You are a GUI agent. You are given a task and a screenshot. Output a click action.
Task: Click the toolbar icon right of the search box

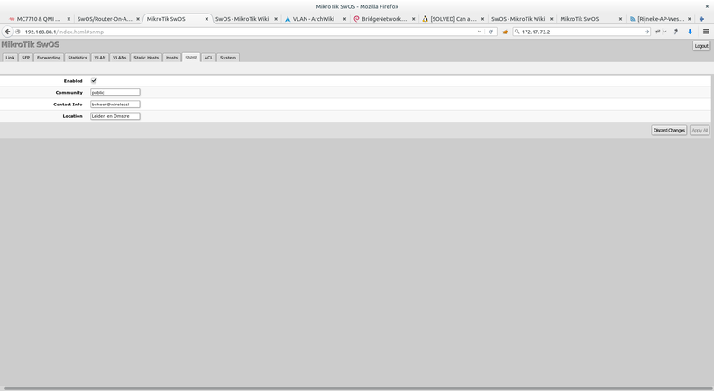click(x=658, y=32)
